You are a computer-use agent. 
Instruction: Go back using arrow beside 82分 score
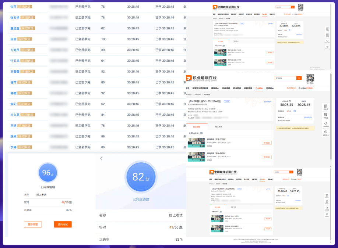[101, 158]
